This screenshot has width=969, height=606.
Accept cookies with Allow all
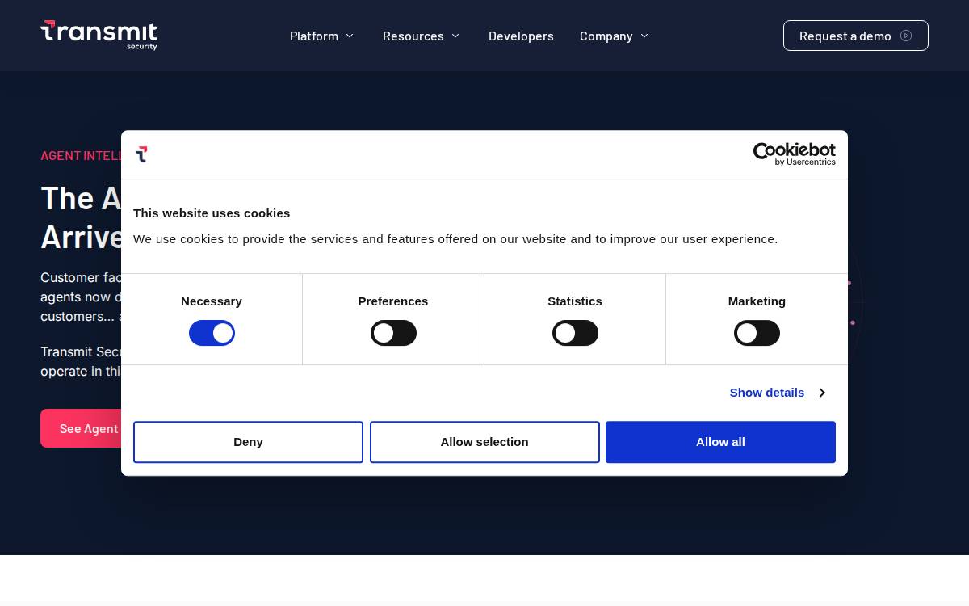[720, 442]
